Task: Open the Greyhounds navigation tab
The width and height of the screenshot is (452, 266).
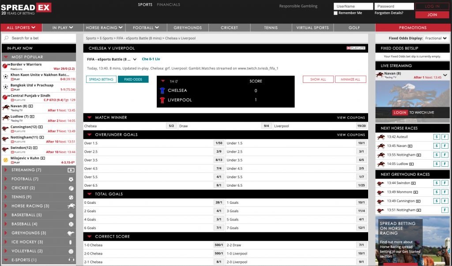Action: [x=188, y=28]
